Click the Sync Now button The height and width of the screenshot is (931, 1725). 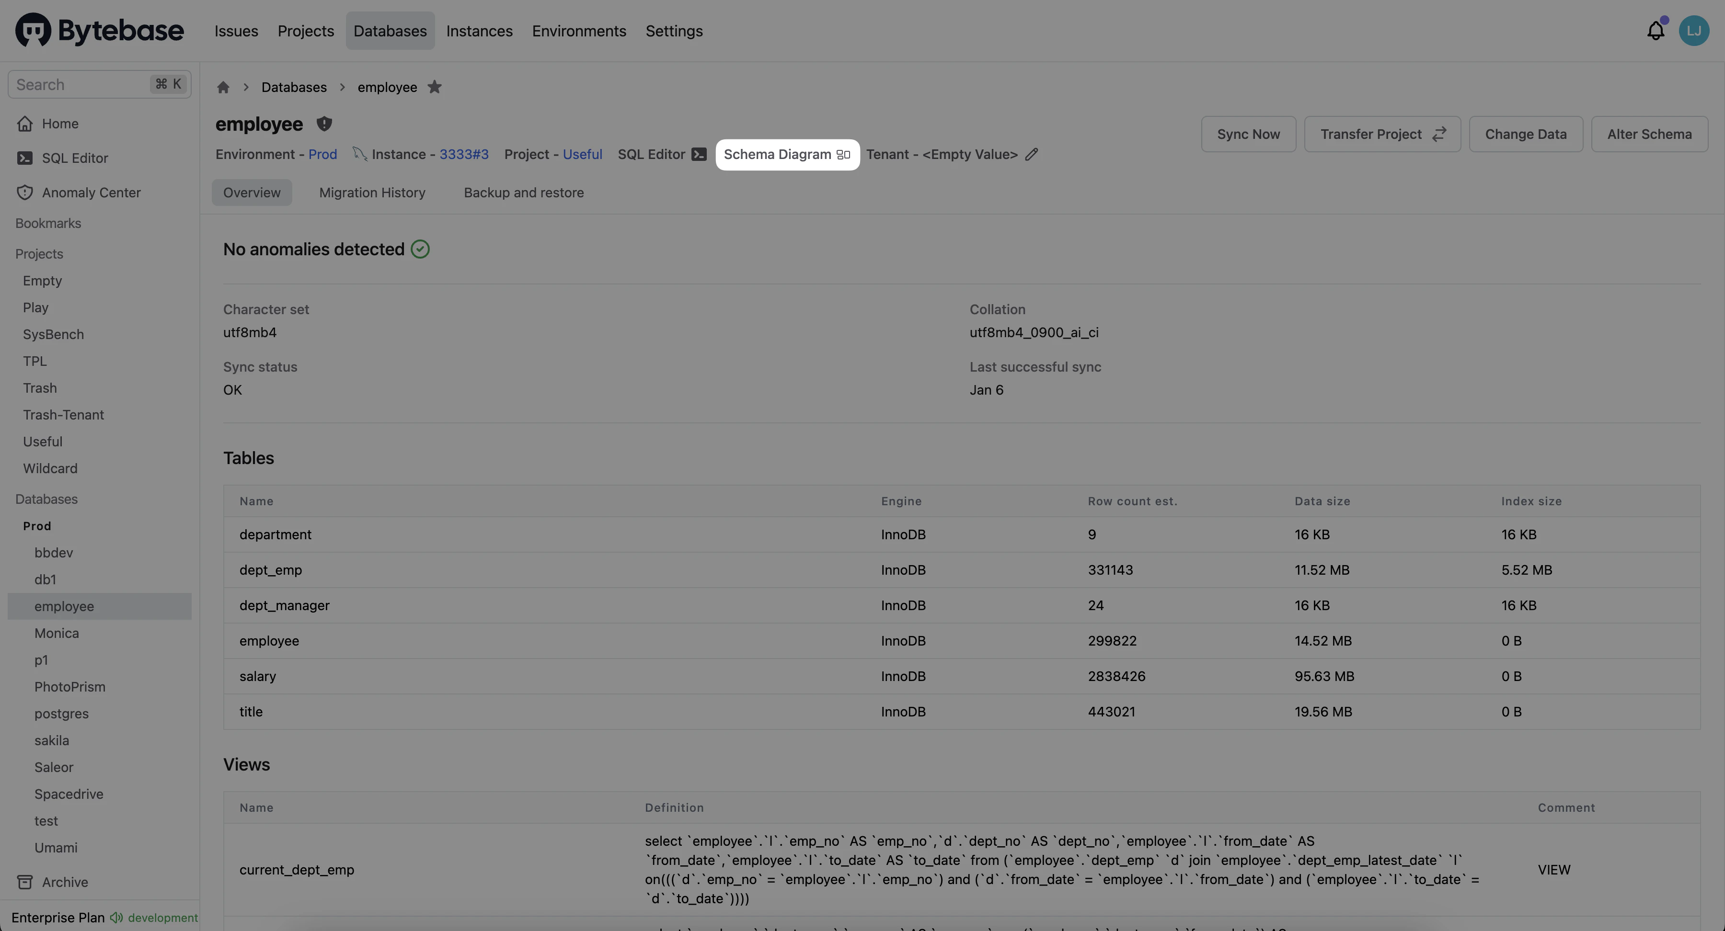[1248, 134]
